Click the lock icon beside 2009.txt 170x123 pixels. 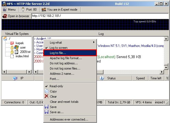pos(12,52)
